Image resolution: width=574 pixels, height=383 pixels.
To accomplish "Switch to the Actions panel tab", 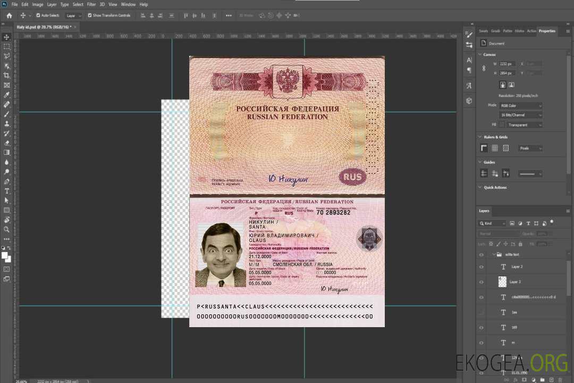I will 531,31.
